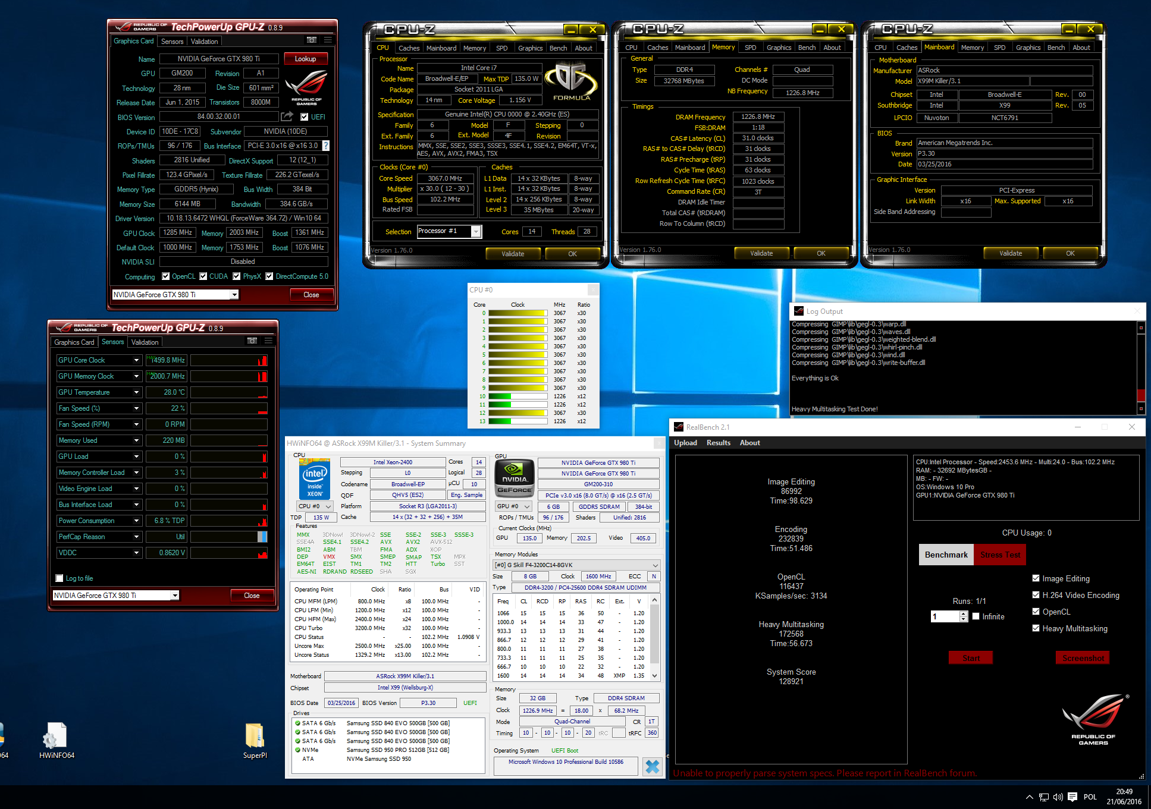Open the menu icon in GPU-Z Sensors window
The width and height of the screenshot is (1151, 809).
268,341
